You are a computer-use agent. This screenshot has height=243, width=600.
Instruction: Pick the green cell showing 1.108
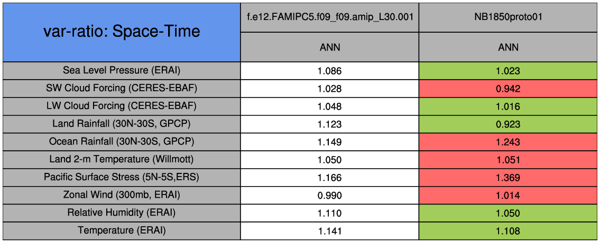508,231
